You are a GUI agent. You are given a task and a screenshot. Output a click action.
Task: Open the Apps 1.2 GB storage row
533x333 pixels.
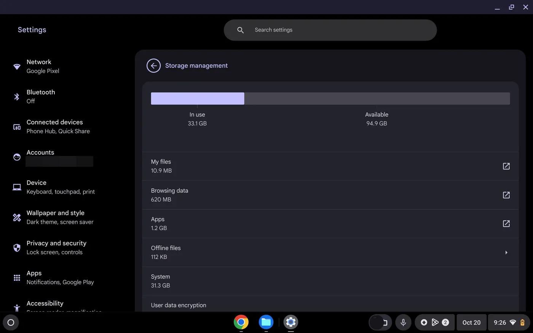(x=330, y=224)
